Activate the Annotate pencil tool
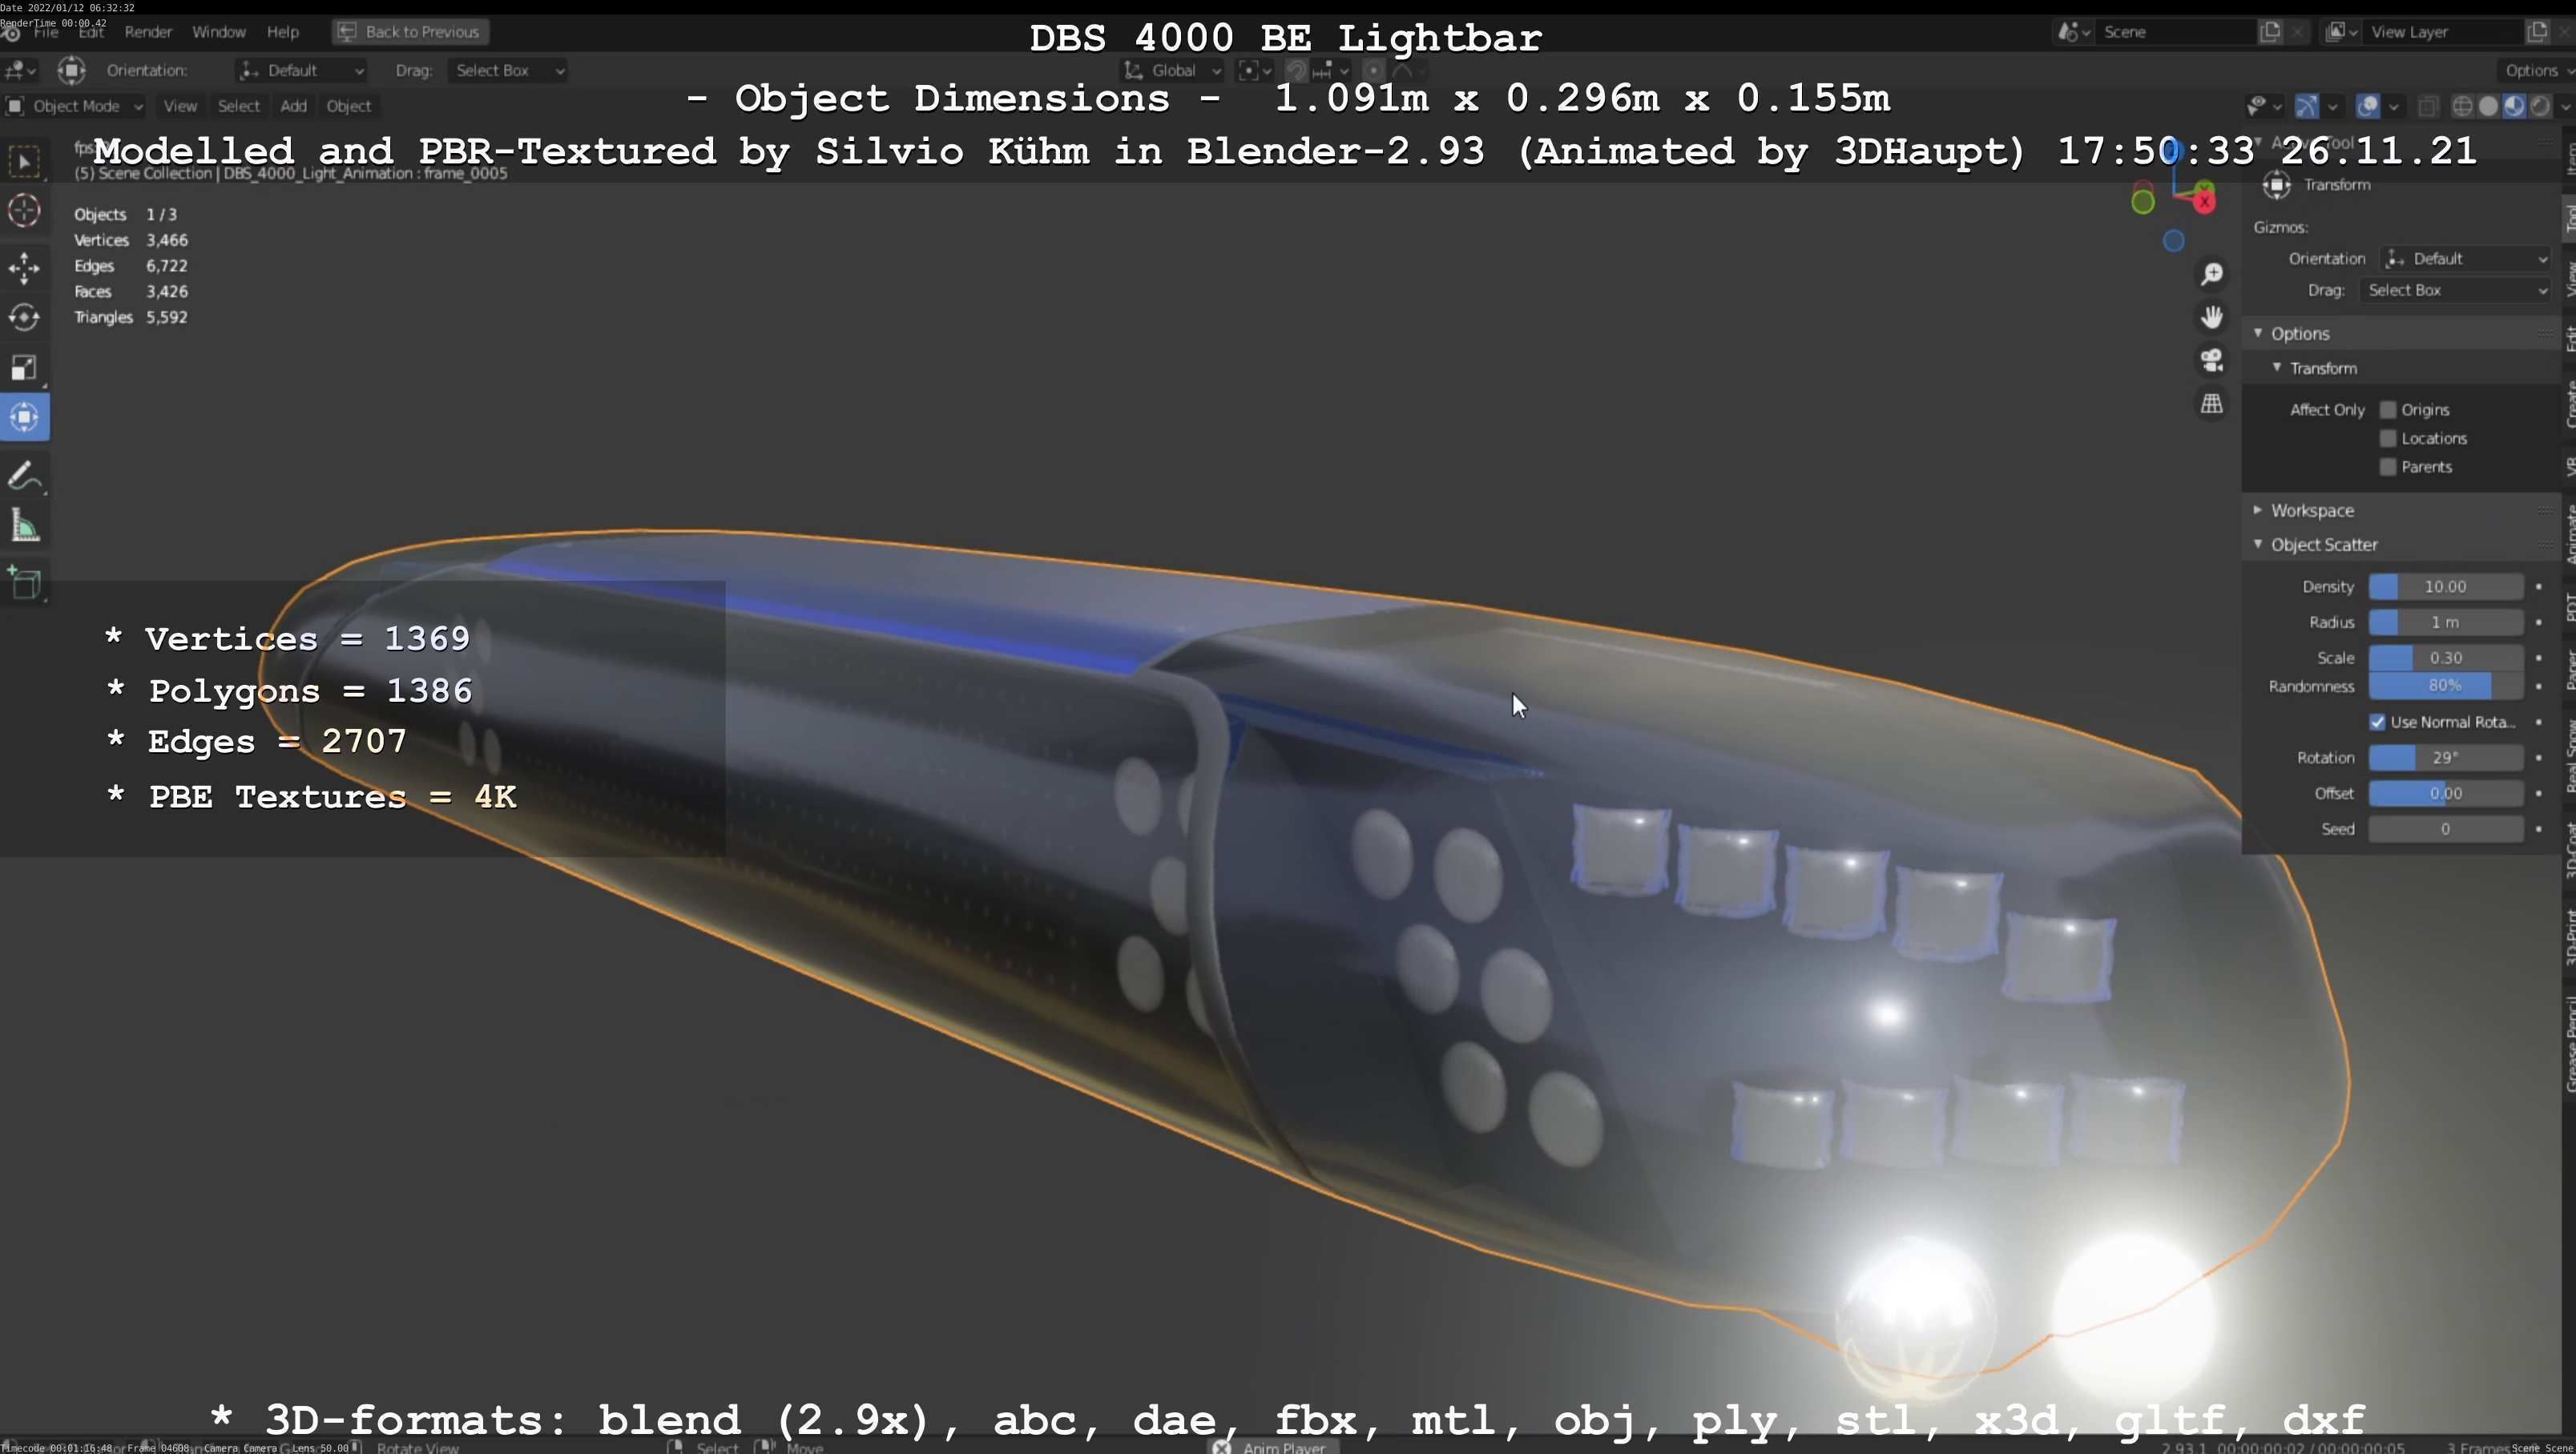Screen dimensions: 2576x1454 coord(24,476)
